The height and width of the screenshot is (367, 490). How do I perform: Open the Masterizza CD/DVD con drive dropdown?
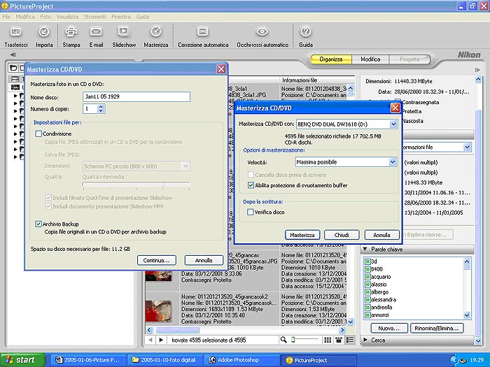pos(393,124)
